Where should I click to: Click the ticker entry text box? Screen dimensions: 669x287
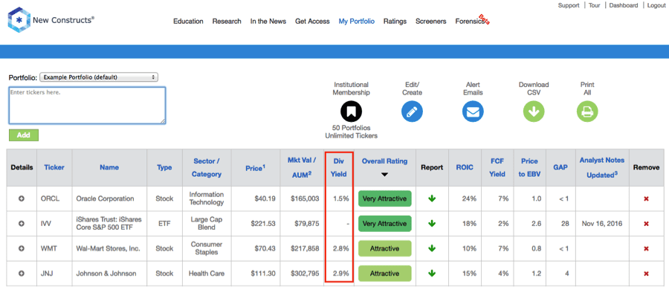(87, 106)
